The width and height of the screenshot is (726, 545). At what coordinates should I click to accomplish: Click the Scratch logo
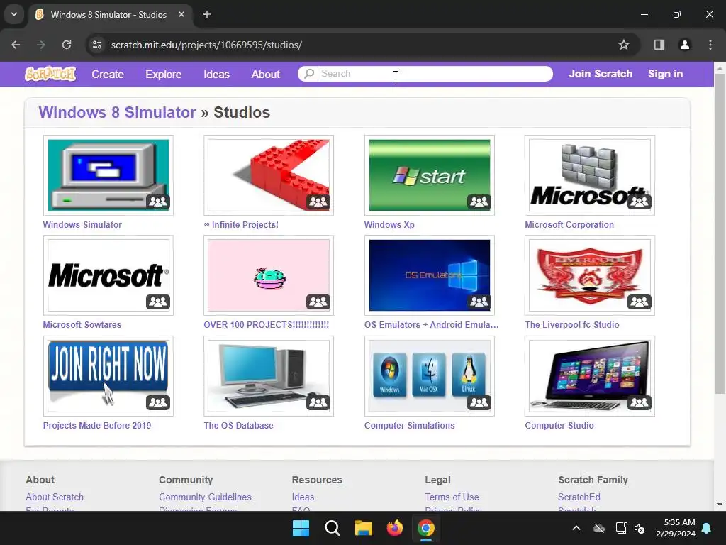(50, 74)
